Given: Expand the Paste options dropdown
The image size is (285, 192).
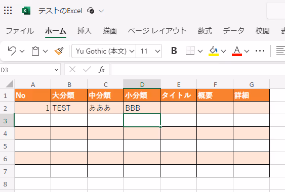Looking at the screenshot, I should click(x=45, y=51).
